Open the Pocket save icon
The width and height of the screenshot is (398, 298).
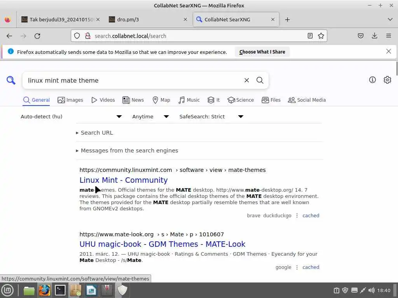click(x=361, y=36)
